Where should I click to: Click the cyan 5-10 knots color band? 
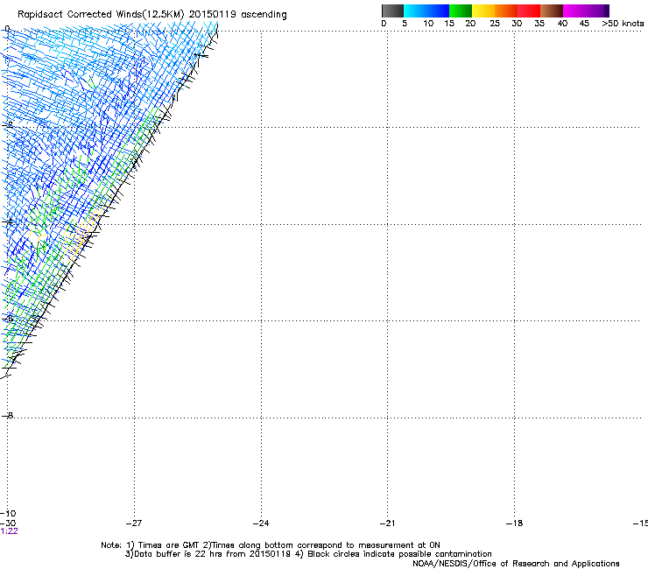point(415,11)
